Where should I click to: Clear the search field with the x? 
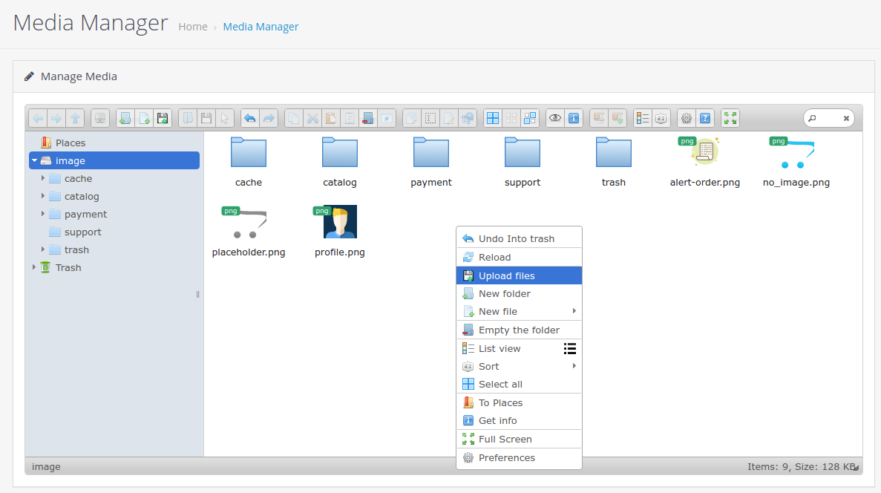click(x=846, y=117)
